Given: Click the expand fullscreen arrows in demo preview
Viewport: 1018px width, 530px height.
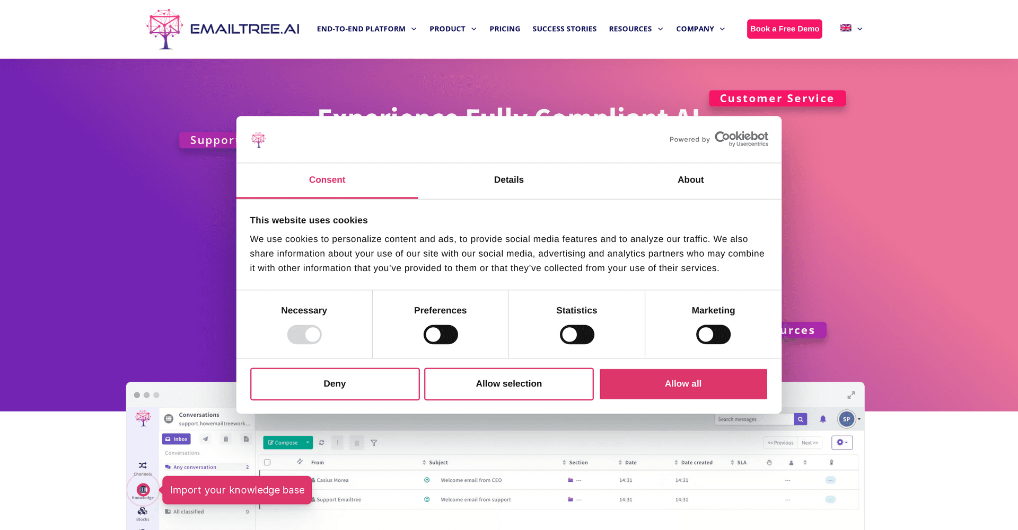Looking at the screenshot, I should [851, 396].
